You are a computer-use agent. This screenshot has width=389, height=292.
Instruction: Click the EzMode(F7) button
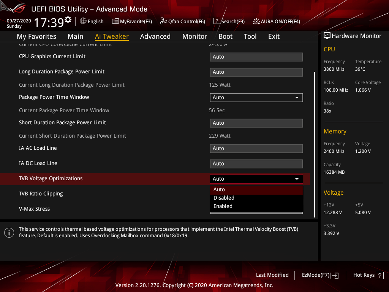coord(320,275)
